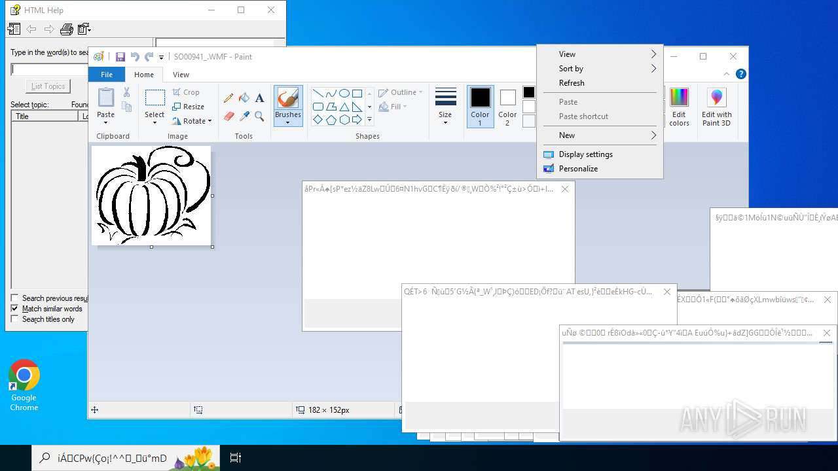
Task: Click the pumpkin image on the canvas
Action: pos(152,196)
